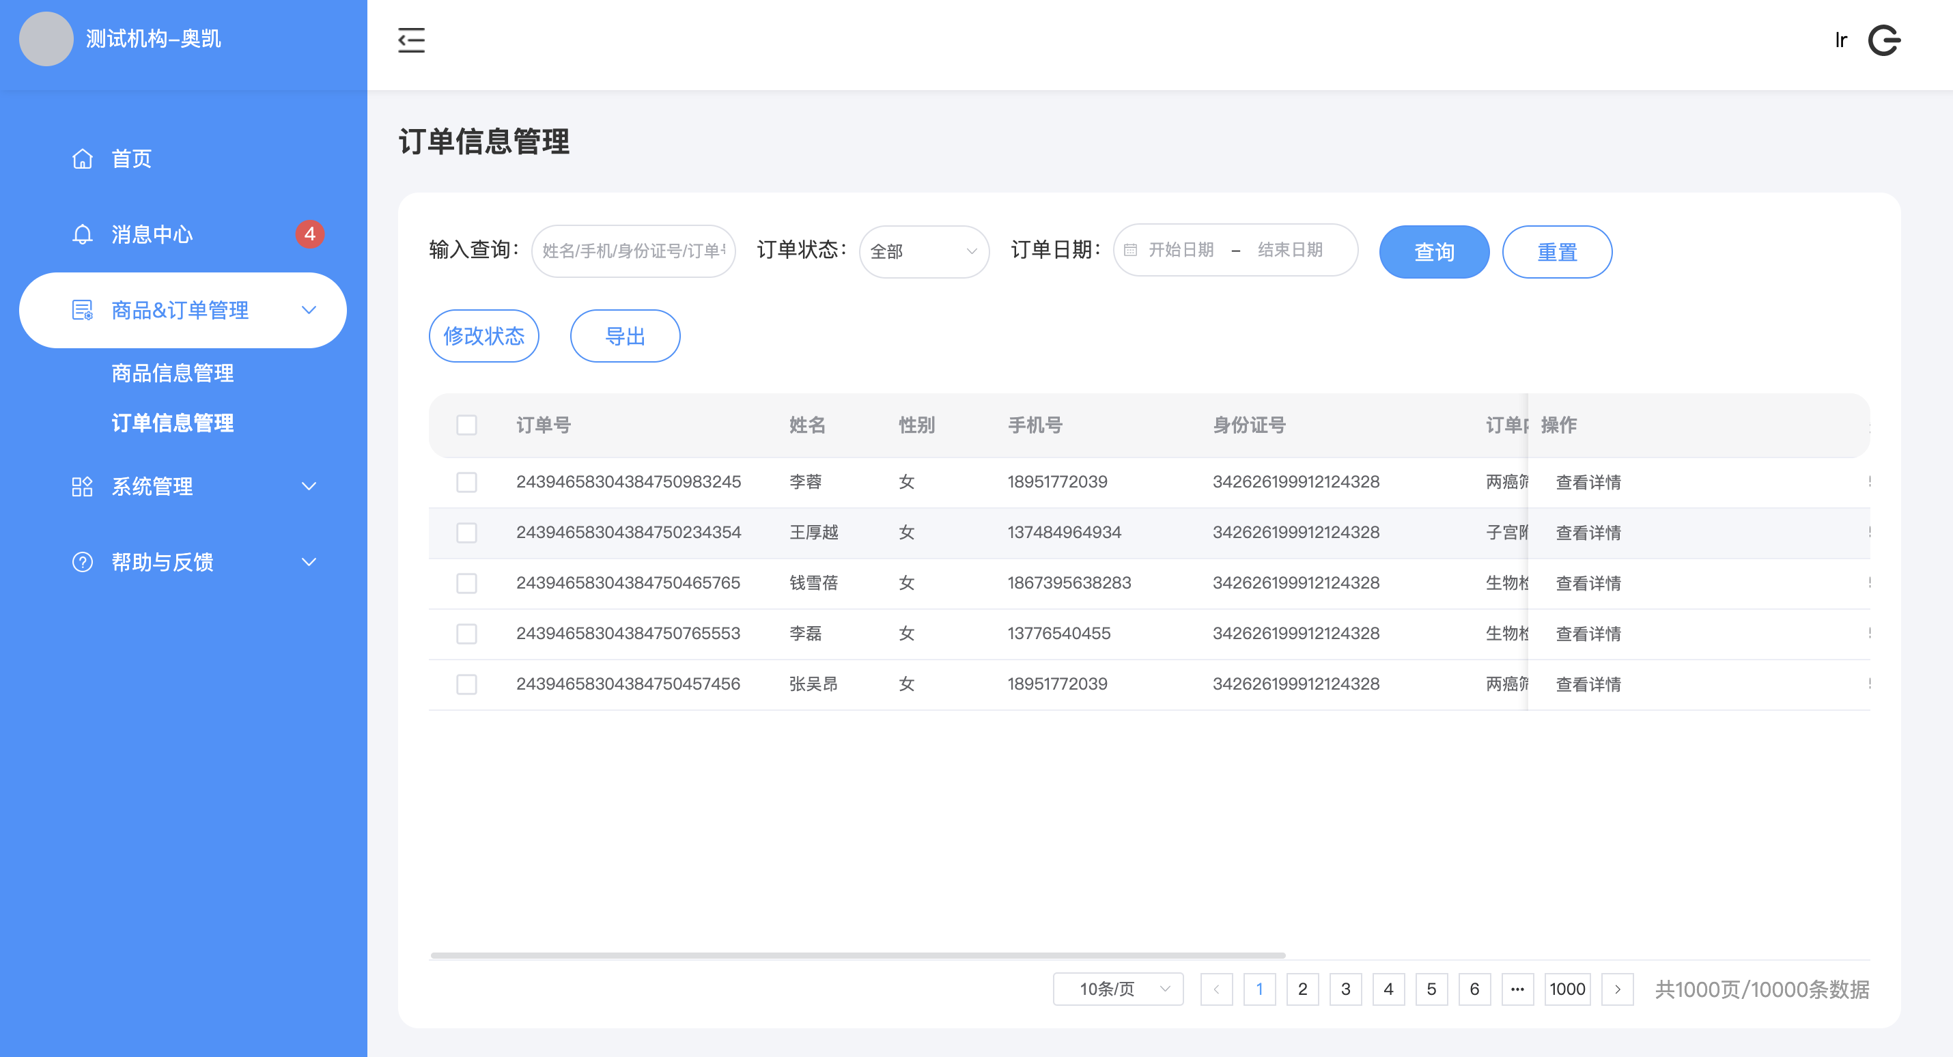Click the red 4 notification badge
Screen dimensions: 1953x1057
[309, 234]
